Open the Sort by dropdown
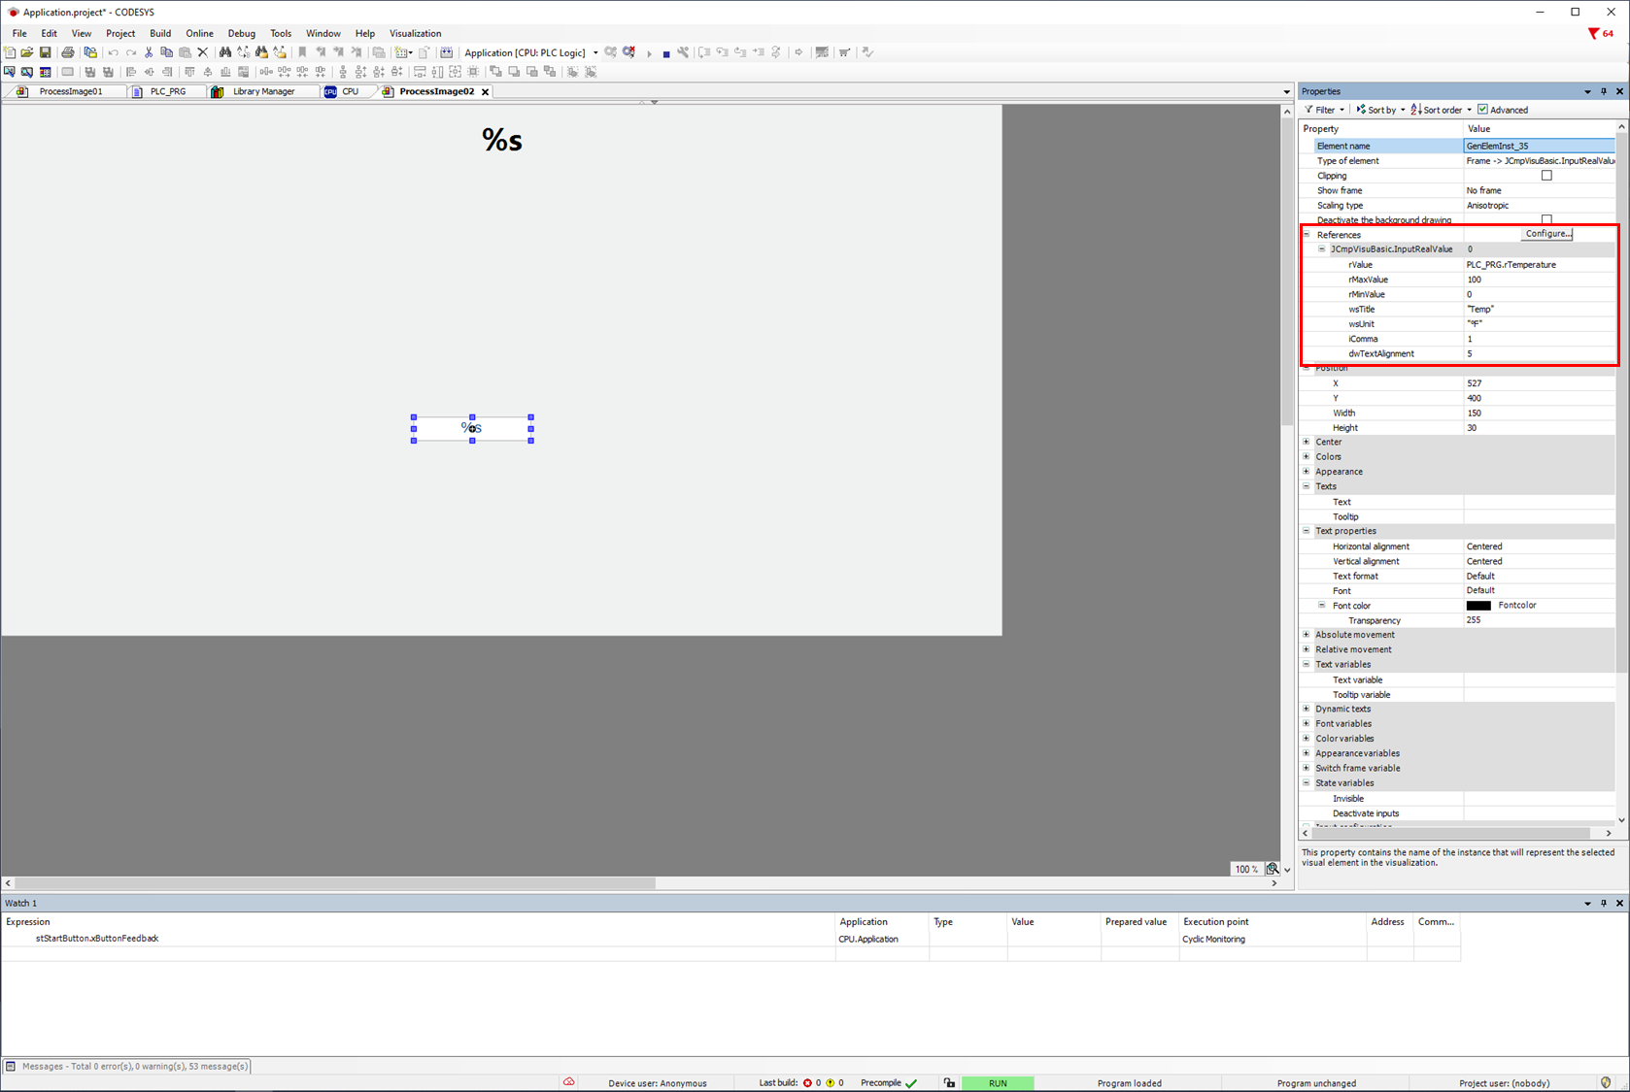Image resolution: width=1630 pixels, height=1092 pixels. point(1380,110)
